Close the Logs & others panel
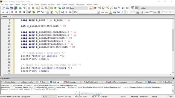175x98 pixels. click(x=174, y=78)
